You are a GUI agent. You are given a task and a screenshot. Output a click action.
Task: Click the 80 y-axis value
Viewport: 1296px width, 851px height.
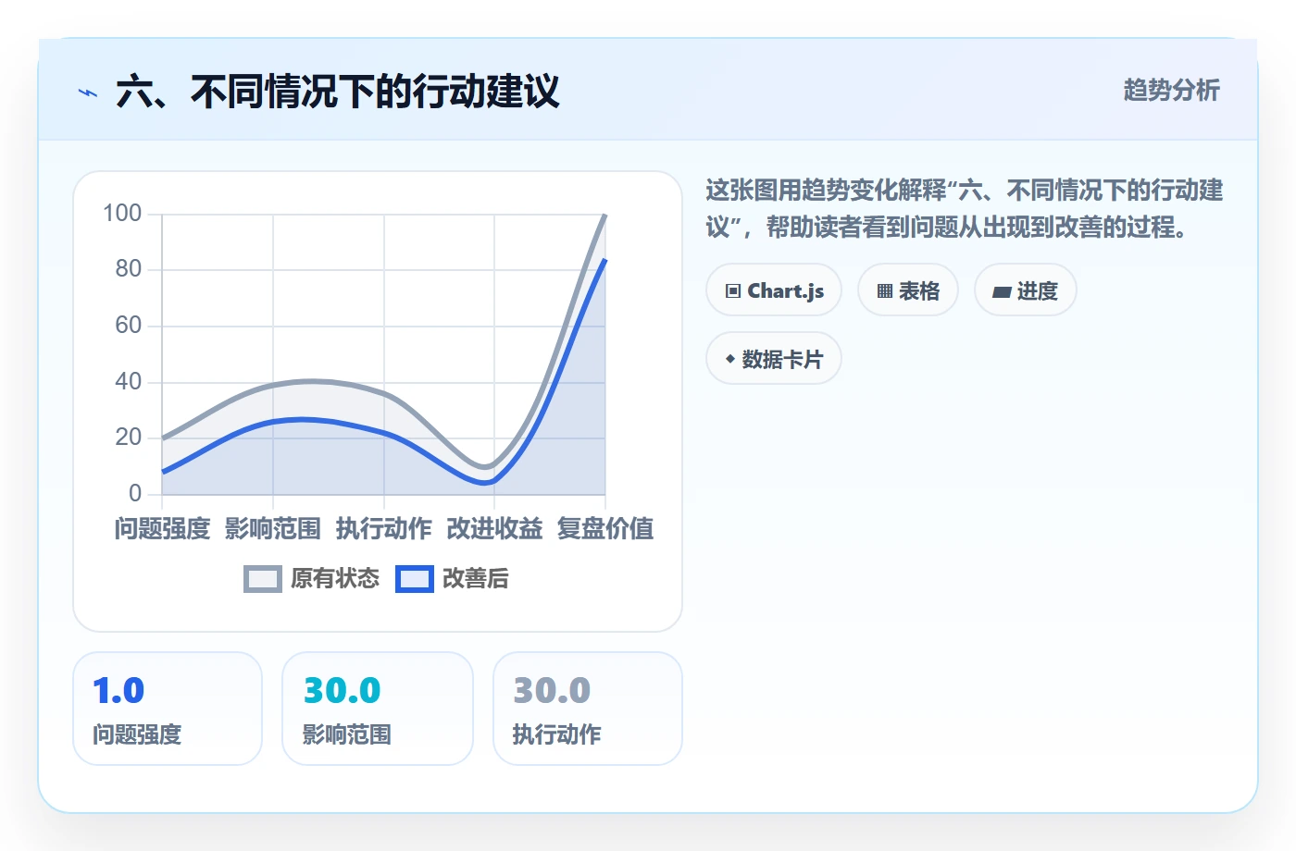129,269
